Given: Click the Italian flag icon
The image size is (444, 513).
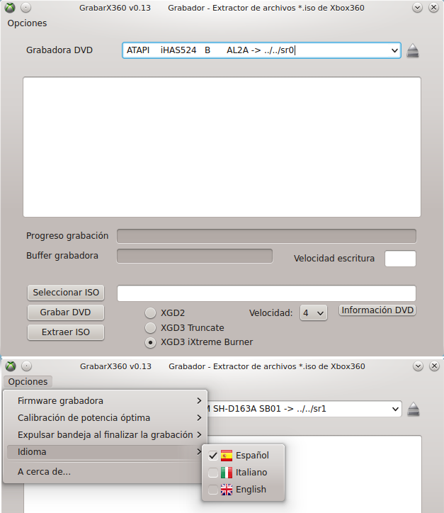Looking at the screenshot, I should coord(227,473).
